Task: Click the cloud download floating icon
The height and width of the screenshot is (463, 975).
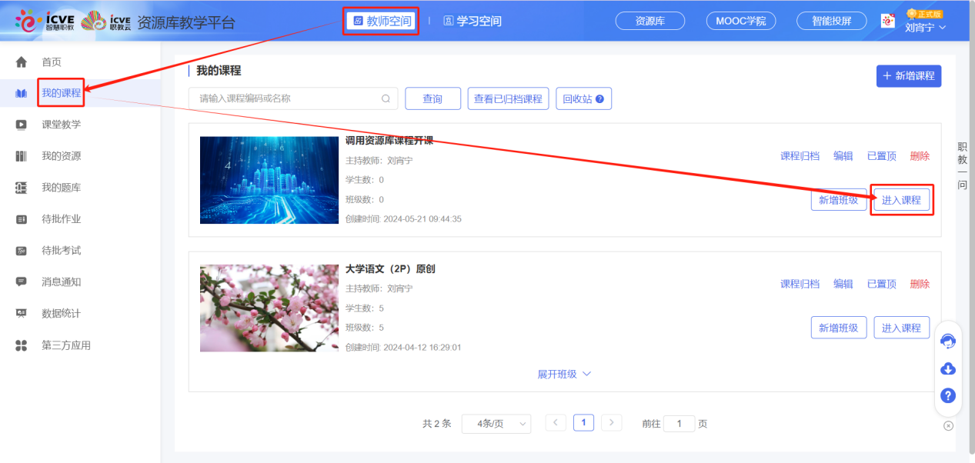Action: click(x=947, y=368)
